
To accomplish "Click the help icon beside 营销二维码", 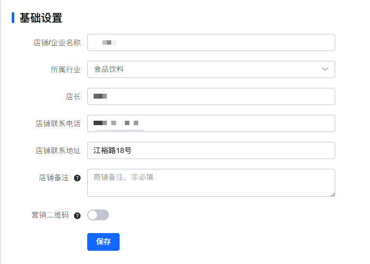I will coord(77,215).
